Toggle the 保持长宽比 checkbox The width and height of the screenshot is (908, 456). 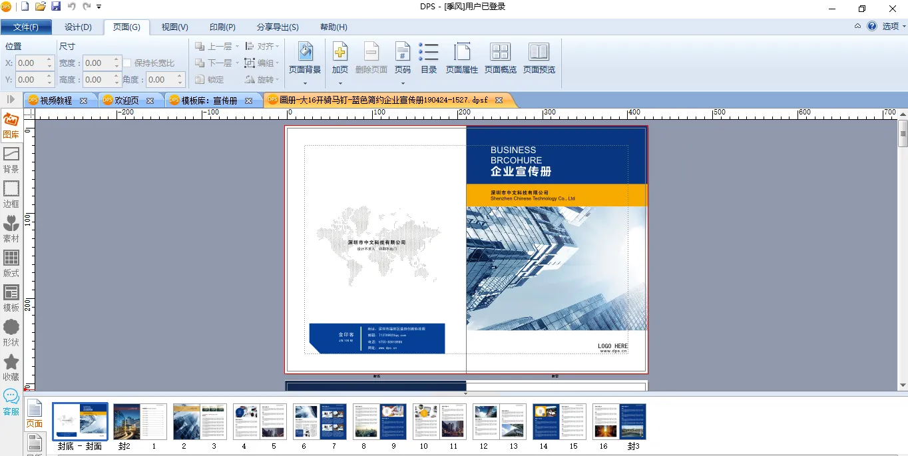point(127,63)
